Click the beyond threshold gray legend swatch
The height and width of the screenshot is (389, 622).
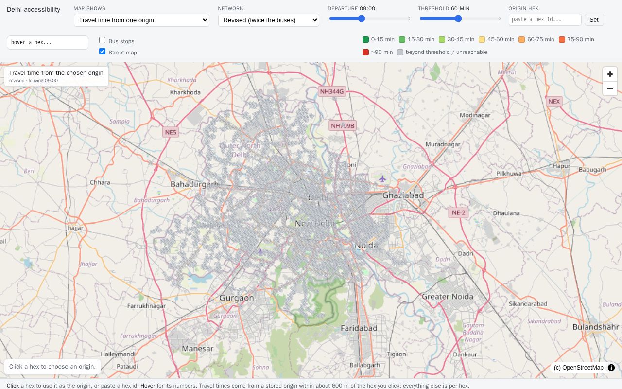tap(400, 52)
